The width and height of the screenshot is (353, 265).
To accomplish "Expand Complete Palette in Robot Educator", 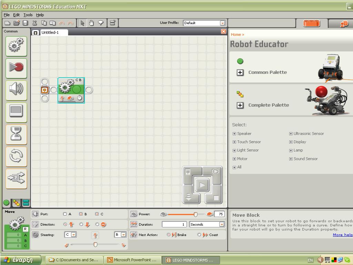I will tap(240, 105).
